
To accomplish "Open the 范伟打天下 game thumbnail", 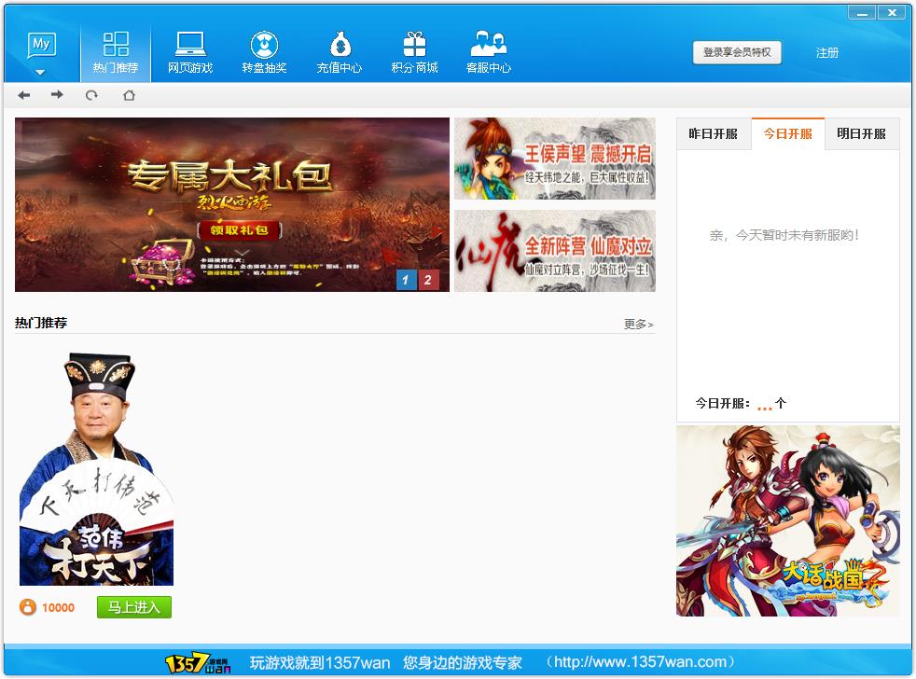I will pyautogui.click(x=96, y=468).
